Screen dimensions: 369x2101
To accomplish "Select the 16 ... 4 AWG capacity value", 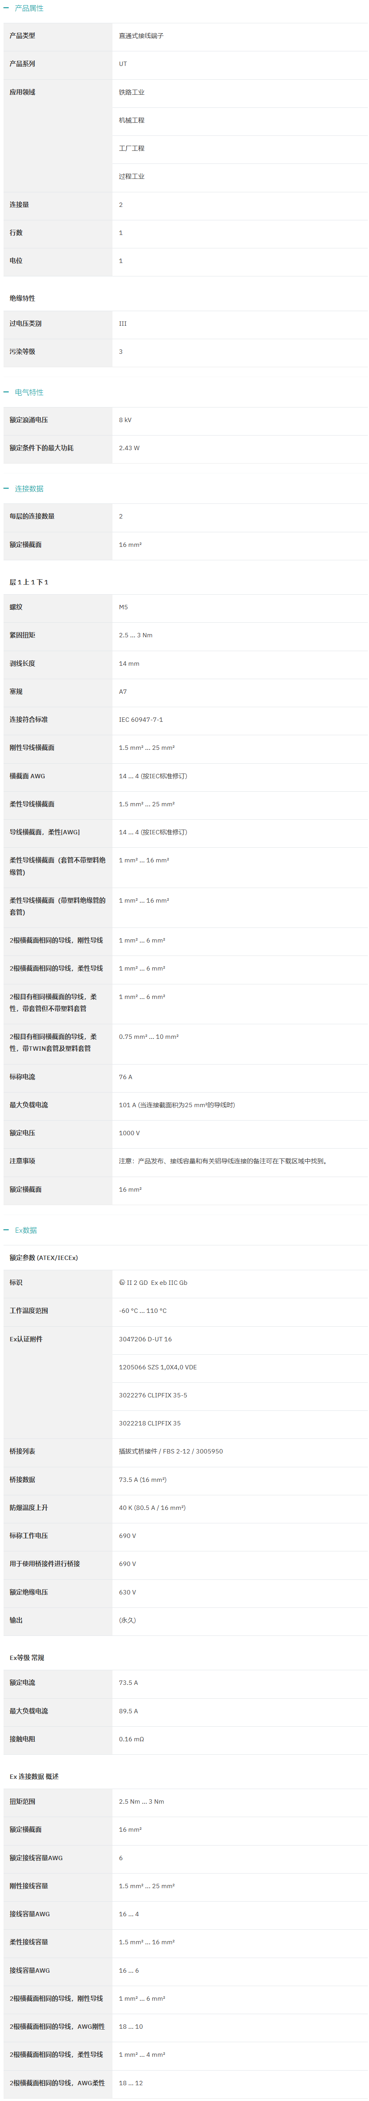I will 129,1914.
